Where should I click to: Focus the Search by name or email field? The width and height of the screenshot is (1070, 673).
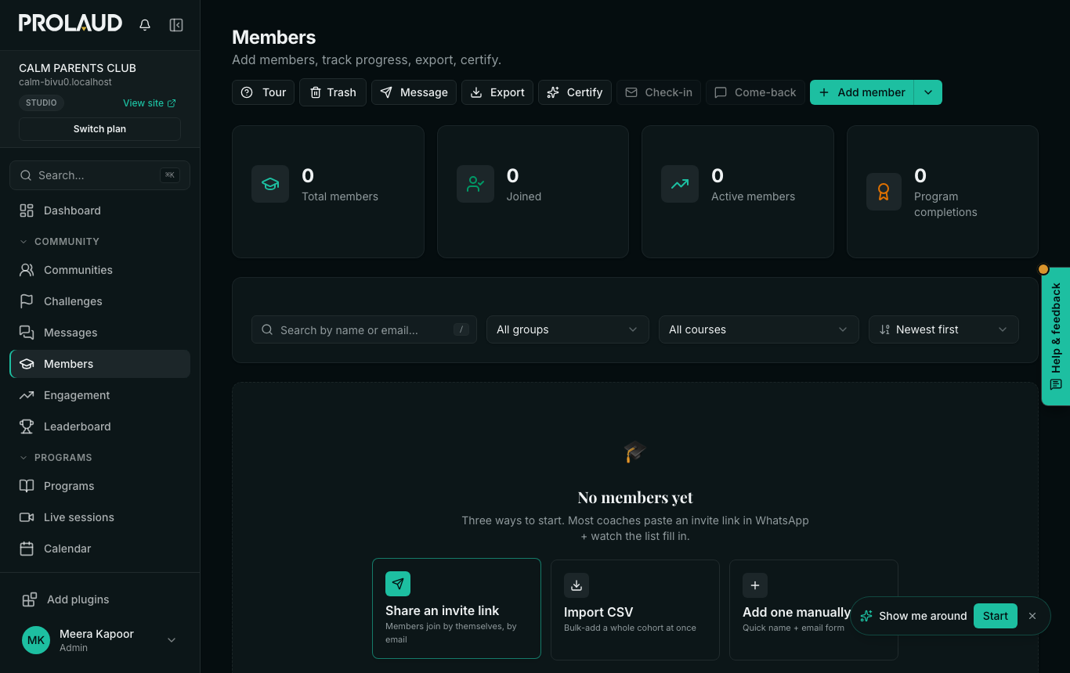(x=364, y=329)
